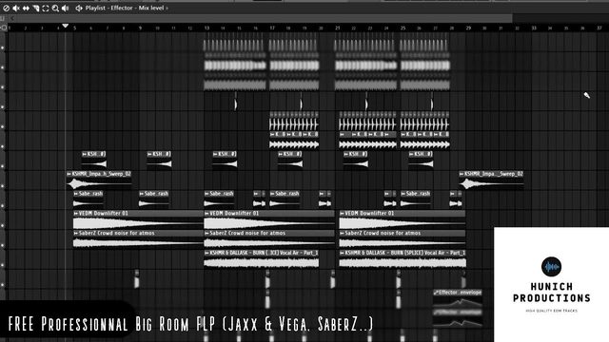The image size is (609, 342).
Task: Mute the track holding Sabe..rash clips
Action: (x=3, y=206)
